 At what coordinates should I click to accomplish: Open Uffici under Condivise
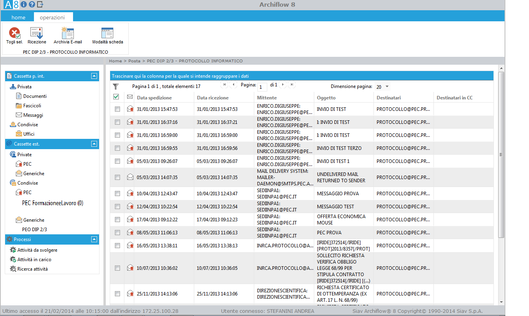(x=25, y=134)
